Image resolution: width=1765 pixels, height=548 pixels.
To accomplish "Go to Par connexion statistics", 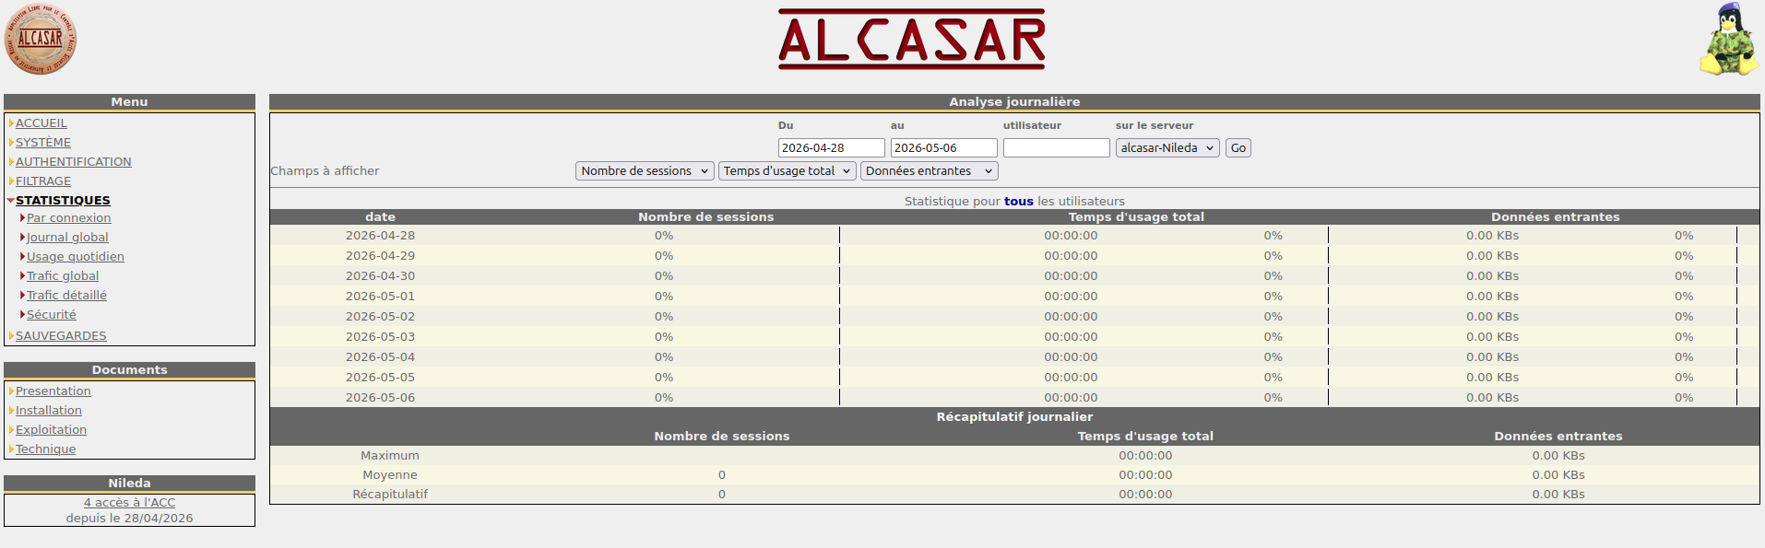I will pyautogui.click(x=69, y=218).
